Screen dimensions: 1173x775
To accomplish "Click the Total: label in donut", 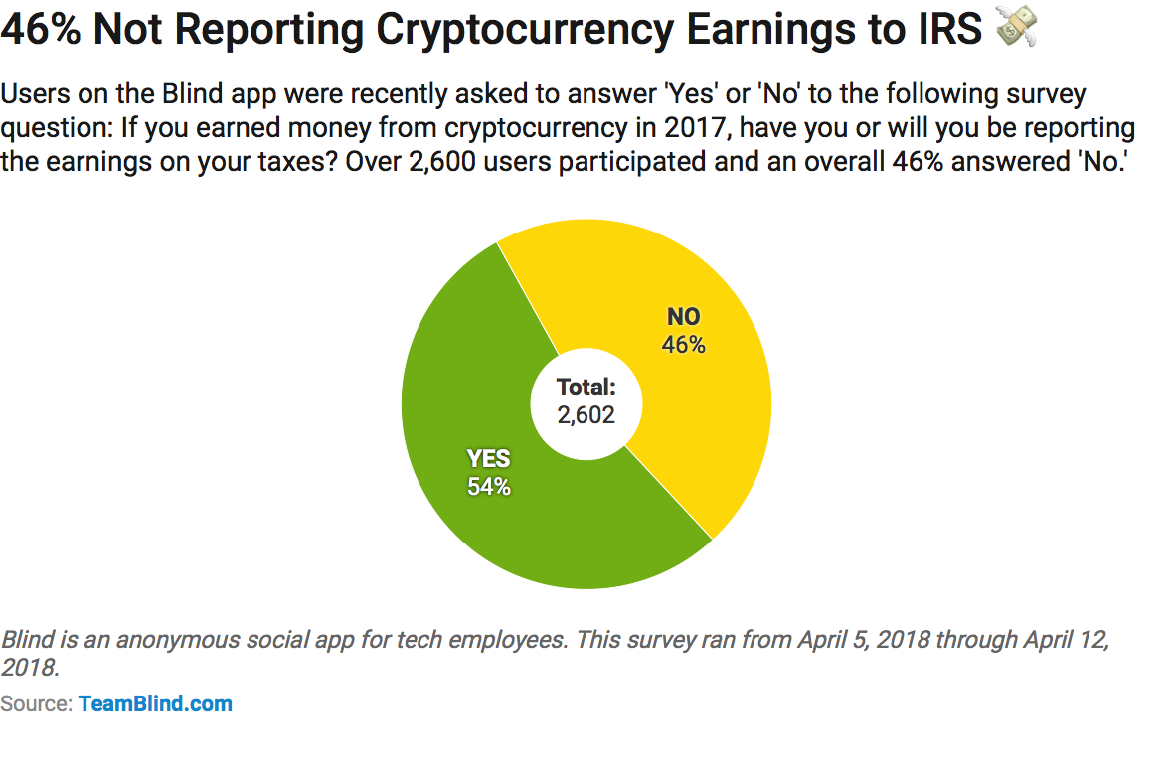I will pos(586,387).
